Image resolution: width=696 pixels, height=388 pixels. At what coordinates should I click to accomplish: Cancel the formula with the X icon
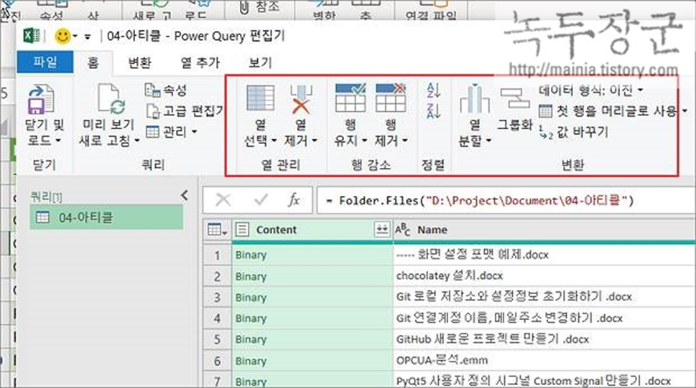click(x=223, y=200)
